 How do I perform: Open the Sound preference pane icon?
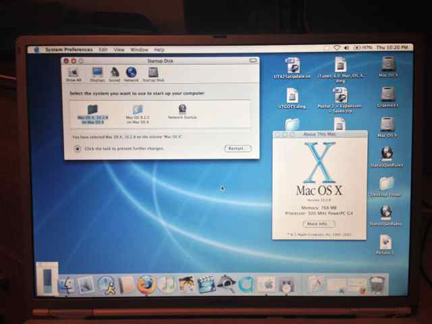(x=114, y=75)
